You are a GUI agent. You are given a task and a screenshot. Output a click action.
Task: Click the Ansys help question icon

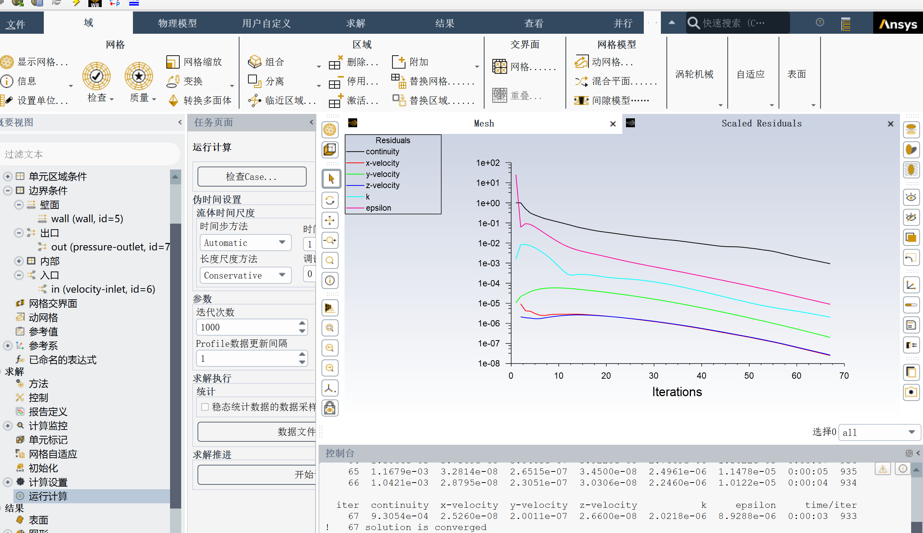point(820,23)
